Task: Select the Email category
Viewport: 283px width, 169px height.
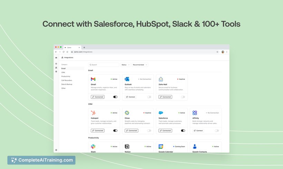Action: pos(72,69)
